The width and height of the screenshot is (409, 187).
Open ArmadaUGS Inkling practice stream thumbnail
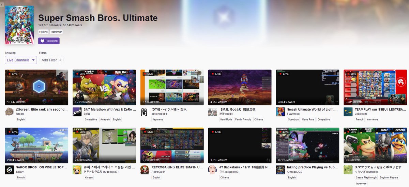(x=307, y=145)
